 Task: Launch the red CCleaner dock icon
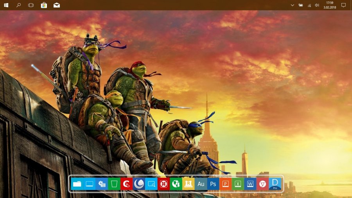tap(126, 184)
